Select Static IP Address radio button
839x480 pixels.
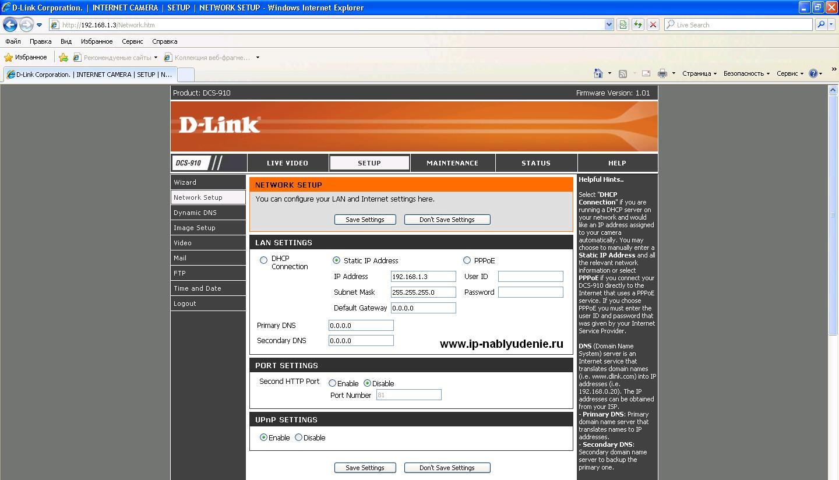[x=336, y=260]
